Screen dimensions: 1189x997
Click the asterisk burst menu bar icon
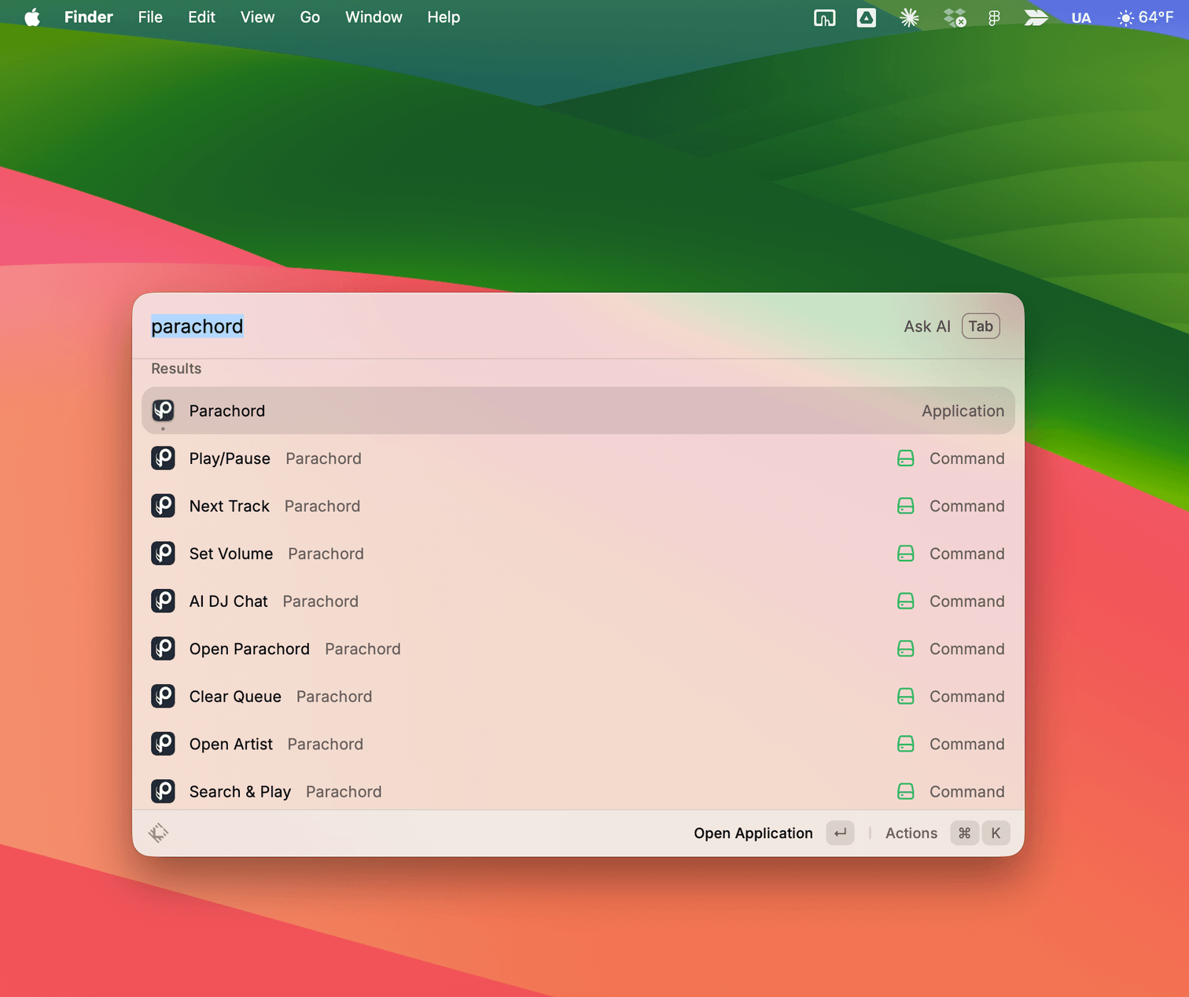point(909,17)
